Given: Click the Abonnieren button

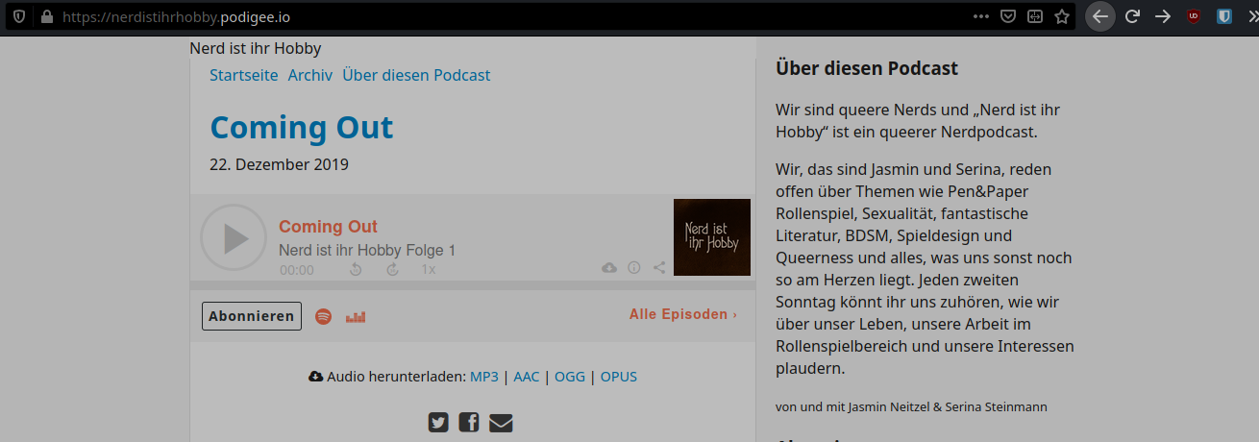Looking at the screenshot, I should (252, 316).
